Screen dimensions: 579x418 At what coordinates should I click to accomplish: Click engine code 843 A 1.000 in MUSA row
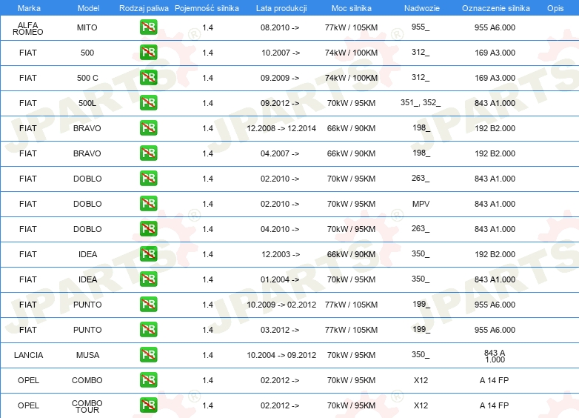click(x=495, y=356)
